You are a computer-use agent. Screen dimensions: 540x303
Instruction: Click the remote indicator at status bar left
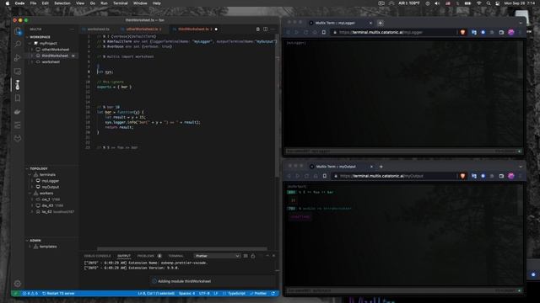click(x=15, y=294)
